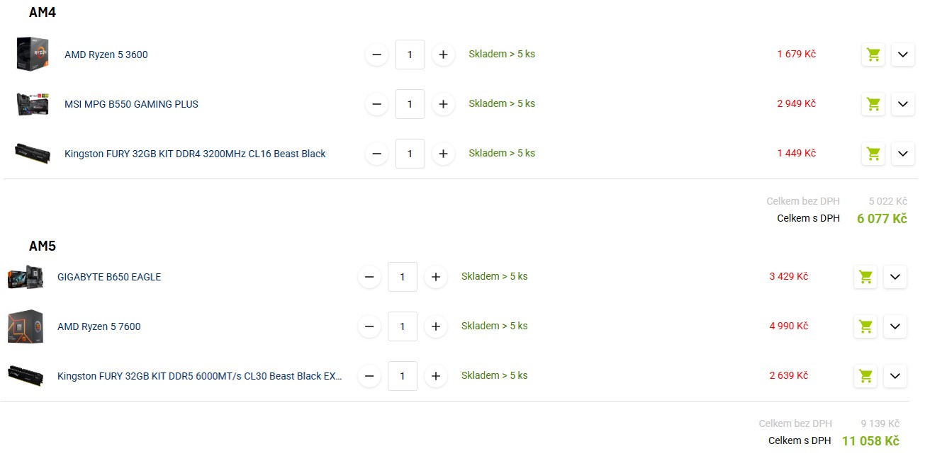
Task: Click the AMD Ryzen 5 7600 product thumbnail
Action: pyautogui.click(x=26, y=326)
